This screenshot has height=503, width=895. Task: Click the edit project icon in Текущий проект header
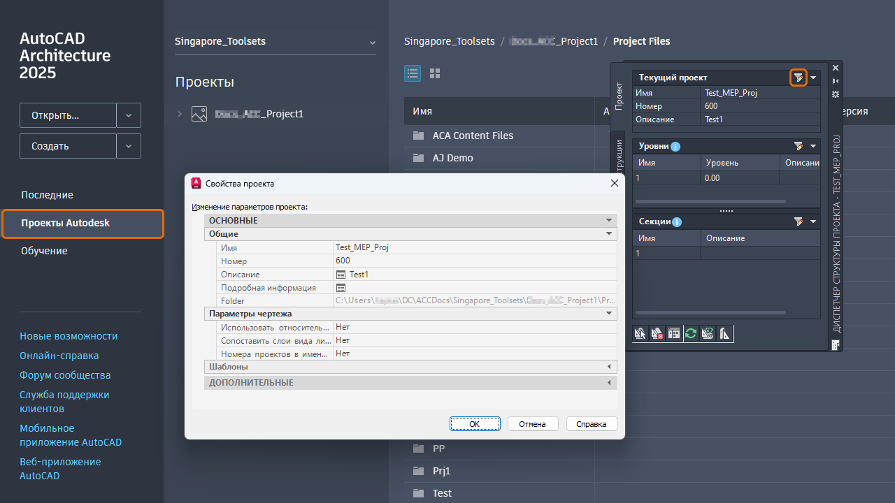799,78
